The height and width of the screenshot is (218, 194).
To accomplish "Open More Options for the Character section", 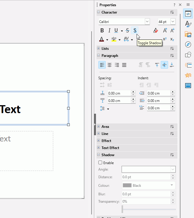I will tap(172, 12).
